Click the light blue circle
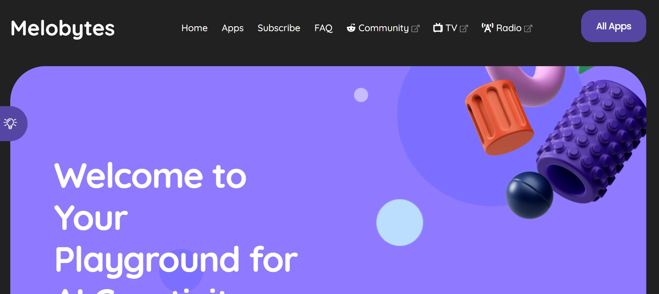 (x=400, y=223)
